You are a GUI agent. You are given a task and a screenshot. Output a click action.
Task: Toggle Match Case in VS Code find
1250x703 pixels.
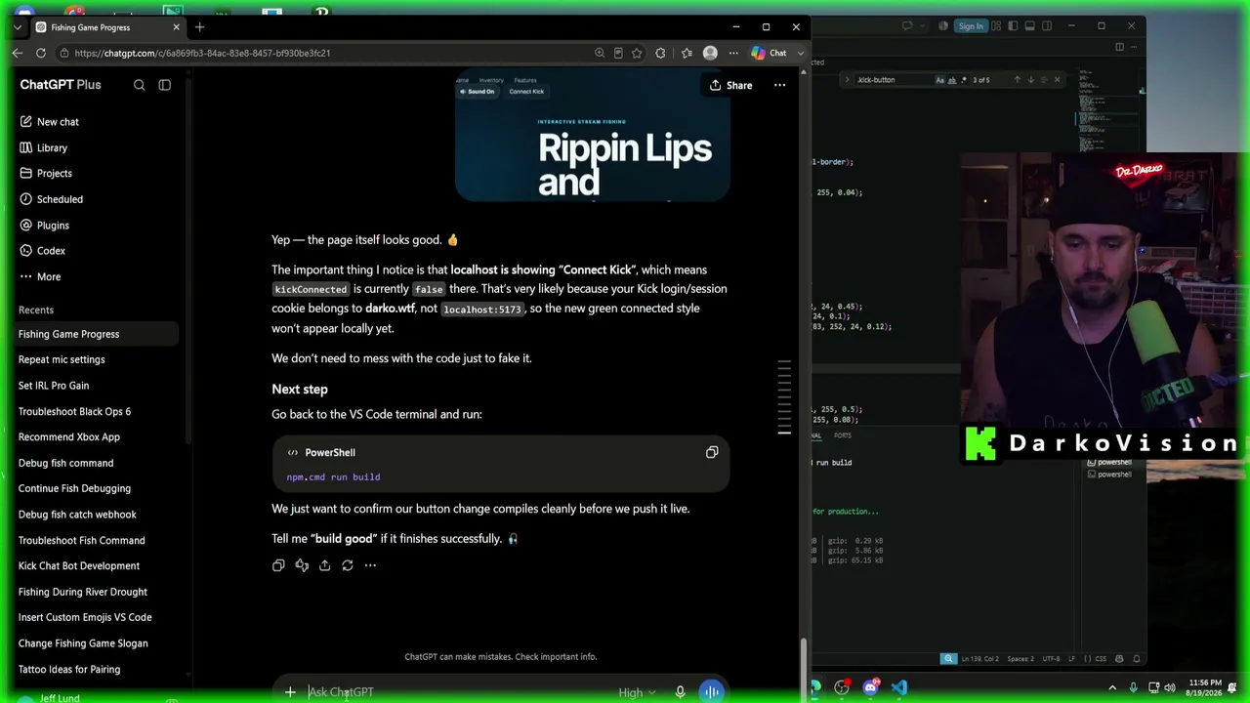click(939, 79)
